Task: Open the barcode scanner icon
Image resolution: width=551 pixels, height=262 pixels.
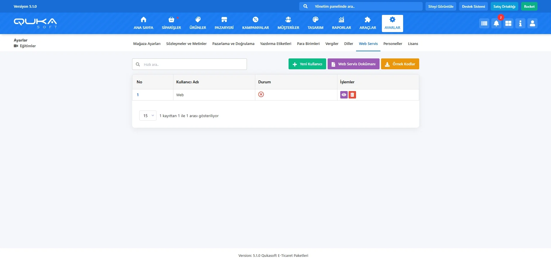Action: [x=484, y=23]
